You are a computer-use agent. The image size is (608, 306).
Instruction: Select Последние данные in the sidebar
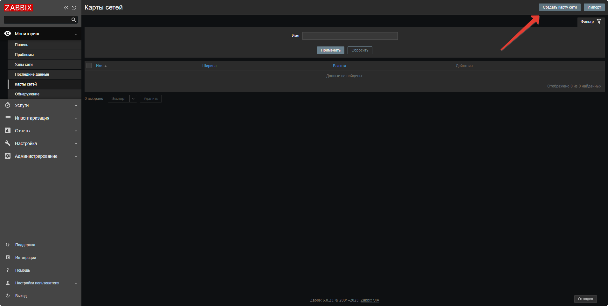coord(32,74)
